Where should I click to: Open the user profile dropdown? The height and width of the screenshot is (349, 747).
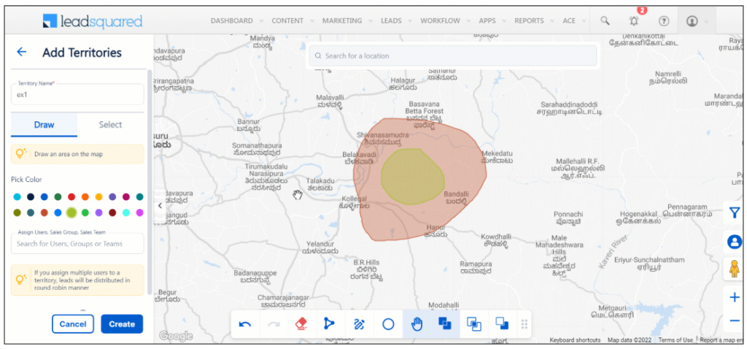point(696,21)
